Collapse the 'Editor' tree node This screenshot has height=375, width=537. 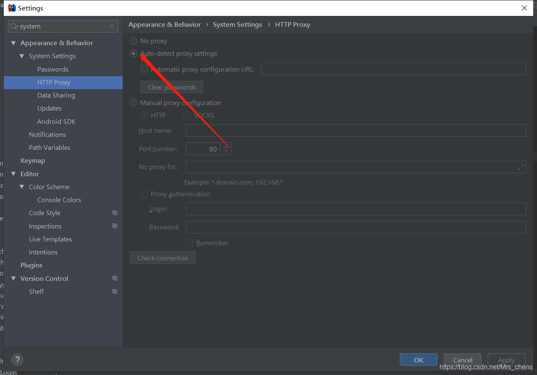pyautogui.click(x=13, y=174)
